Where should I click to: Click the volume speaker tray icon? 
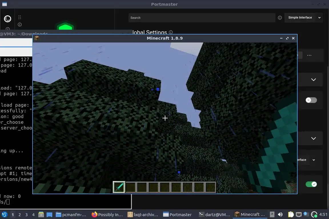pos(280,214)
